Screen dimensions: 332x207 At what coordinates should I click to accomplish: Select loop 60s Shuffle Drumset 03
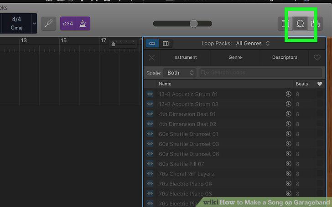coord(189,144)
